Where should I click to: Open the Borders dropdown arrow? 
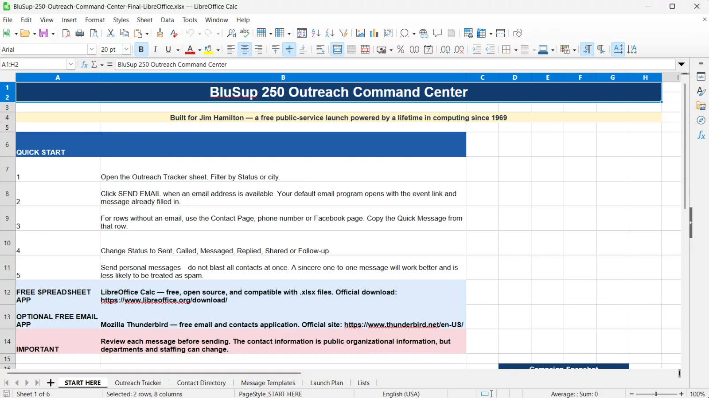[516, 50]
